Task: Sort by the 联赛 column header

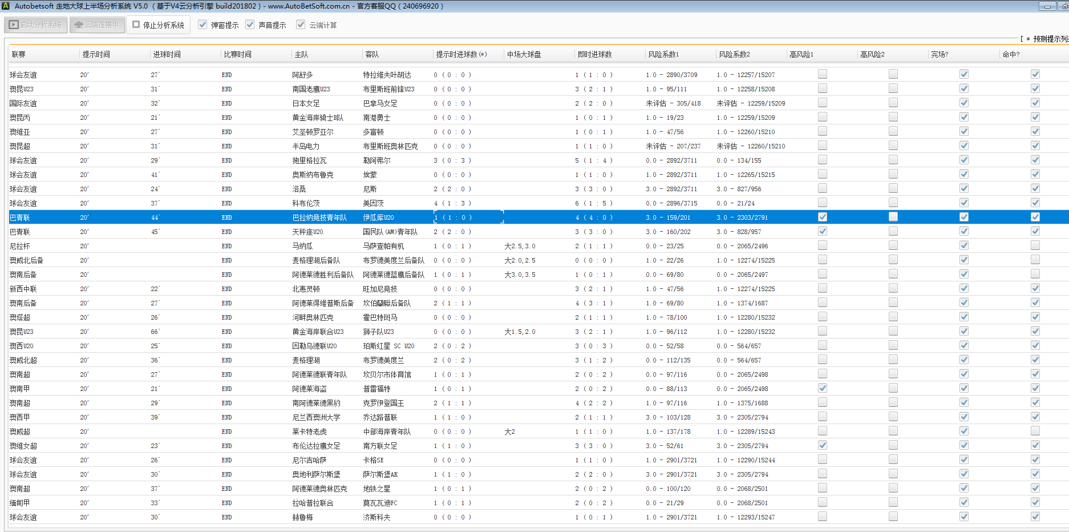Action: 19,55
